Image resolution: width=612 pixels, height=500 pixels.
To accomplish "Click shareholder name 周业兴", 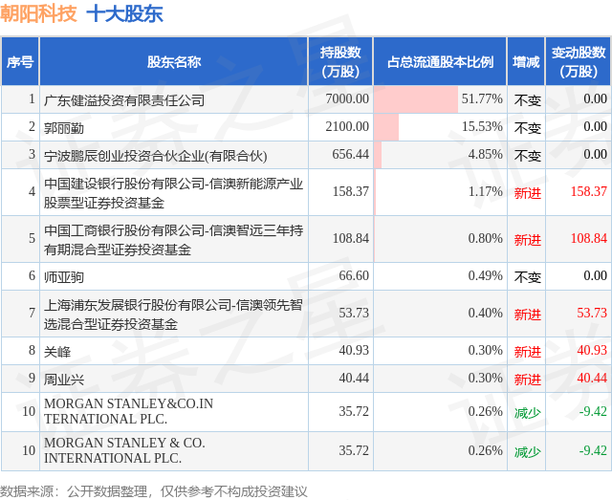I will tap(64, 380).
